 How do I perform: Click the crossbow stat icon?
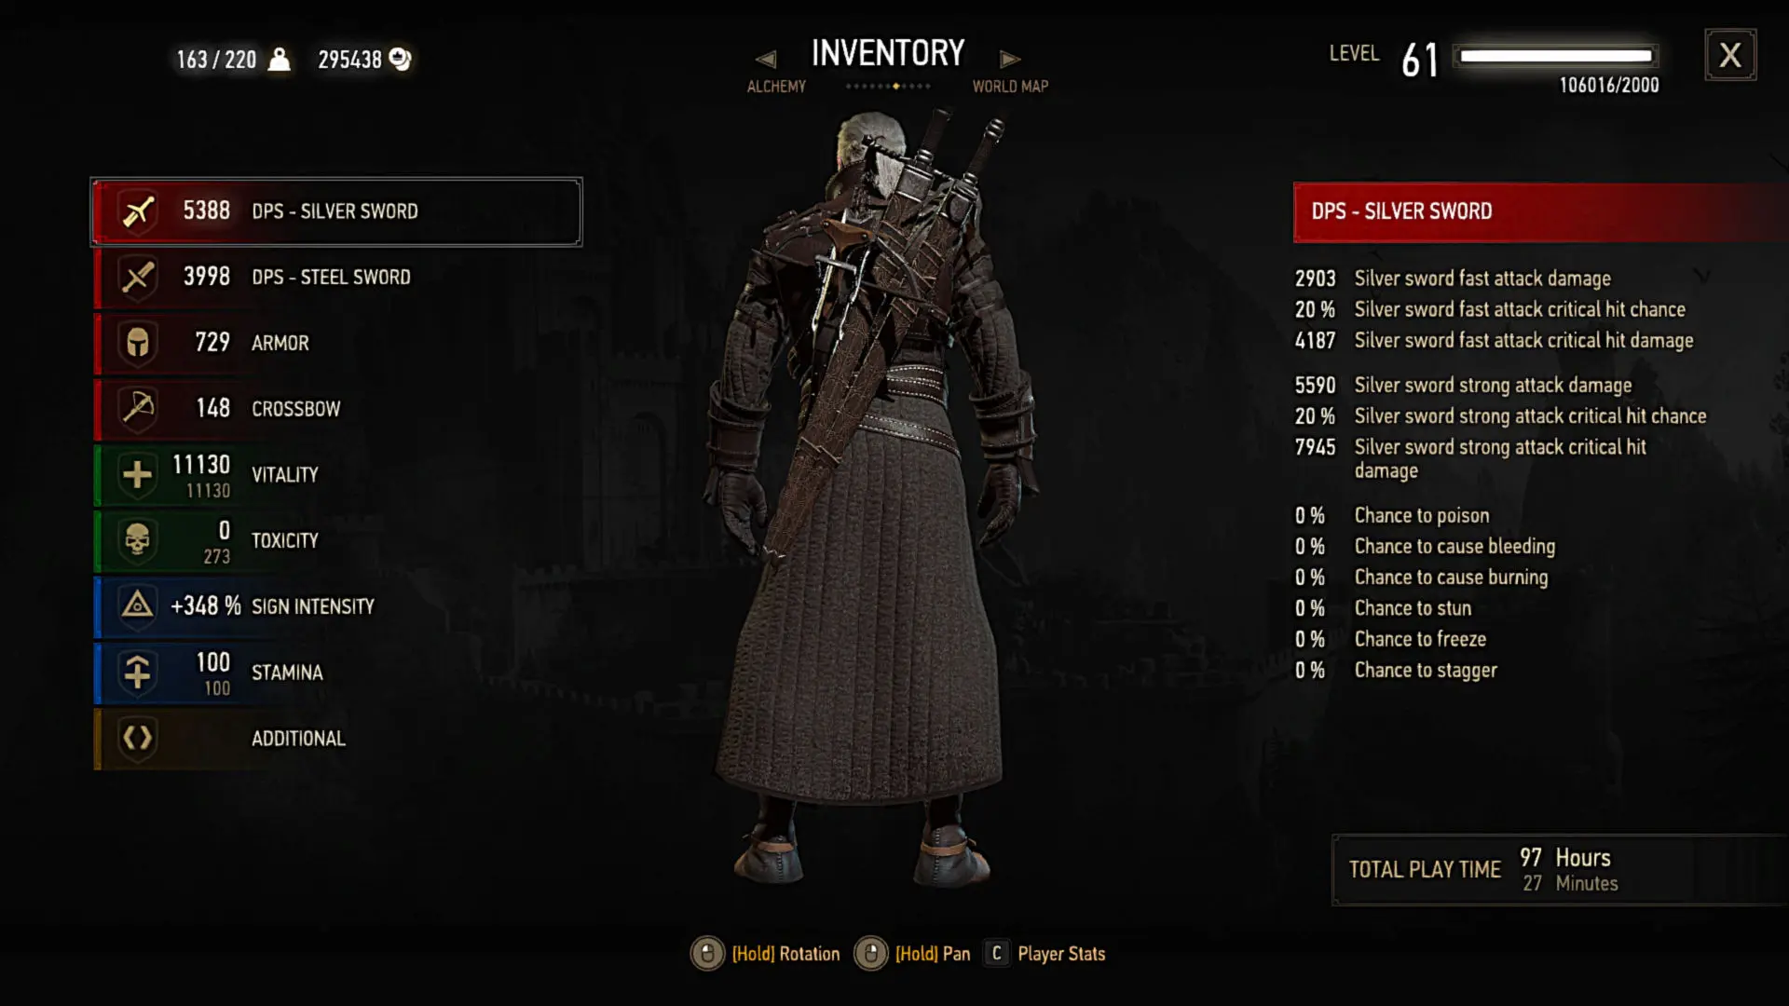click(x=138, y=408)
